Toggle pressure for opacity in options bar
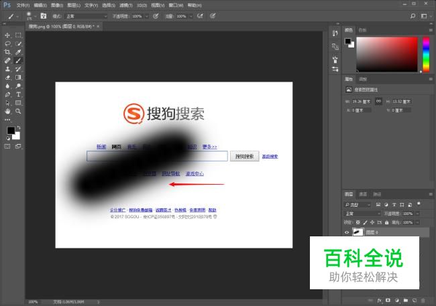Viewport: 436px width, 306px height. pyautogui.click(x=156, y=16)
